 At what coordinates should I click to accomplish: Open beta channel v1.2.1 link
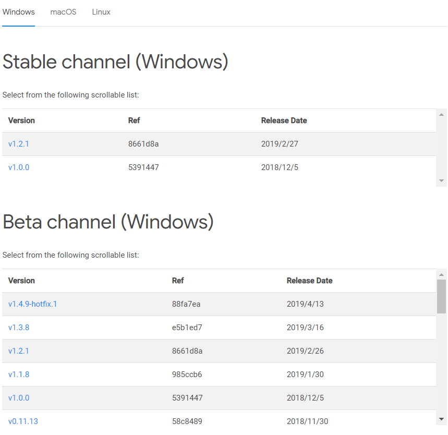19,351
